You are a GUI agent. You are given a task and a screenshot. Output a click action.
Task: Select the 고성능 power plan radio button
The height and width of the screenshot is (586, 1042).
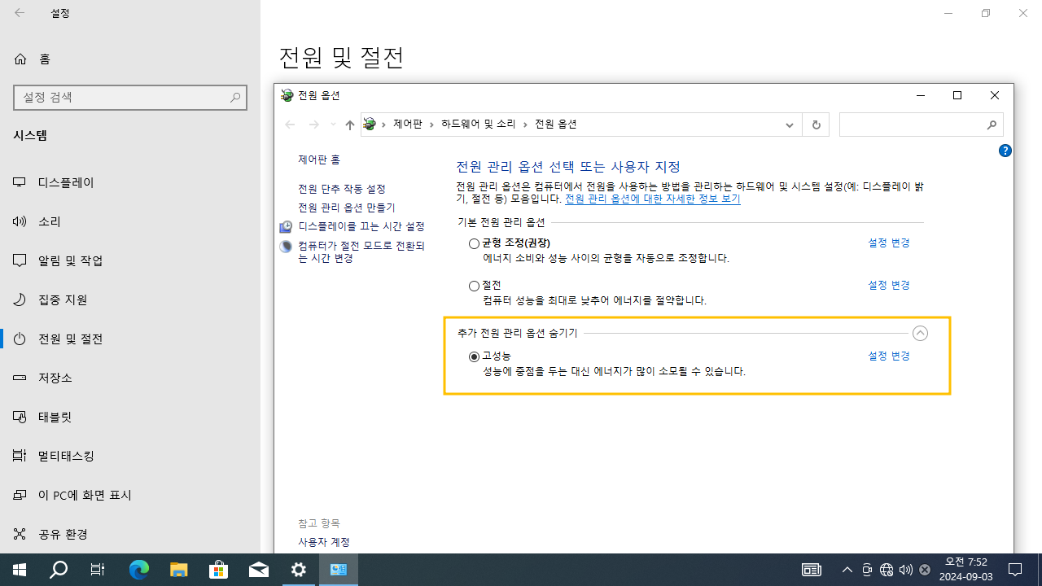click(474, 356)
